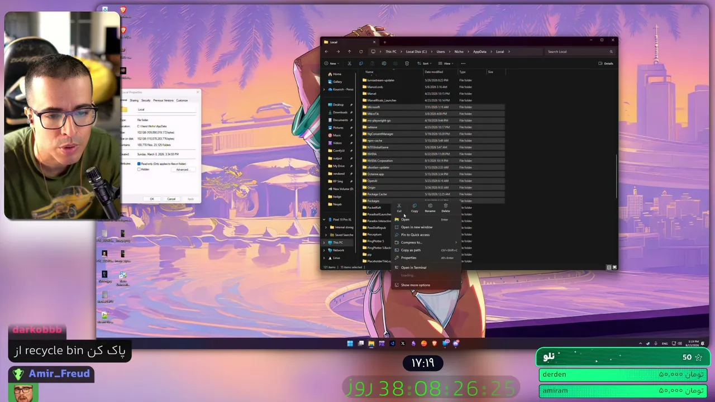Click the search magnifier icon in Explorer
The image size is (715, 402).
pyautogui.click(x=611, y=51)
